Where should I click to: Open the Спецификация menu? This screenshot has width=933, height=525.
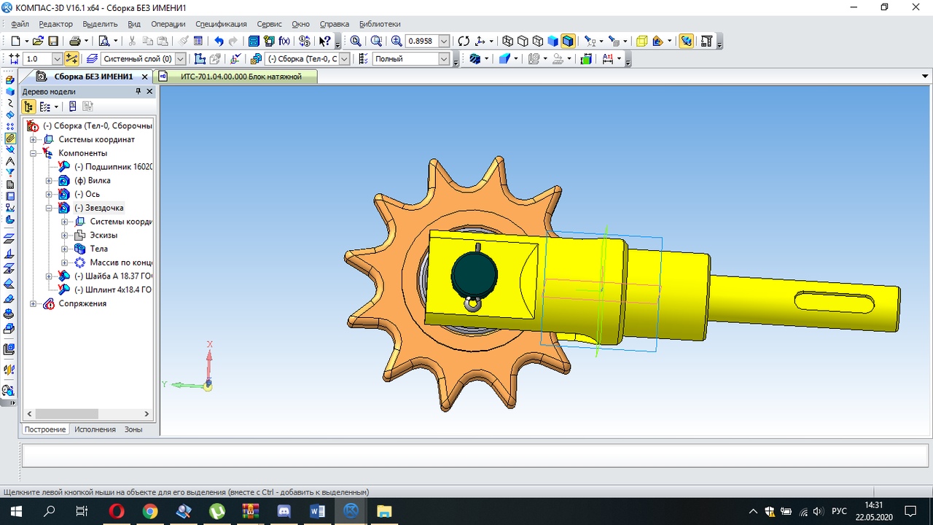coord(221,24)
